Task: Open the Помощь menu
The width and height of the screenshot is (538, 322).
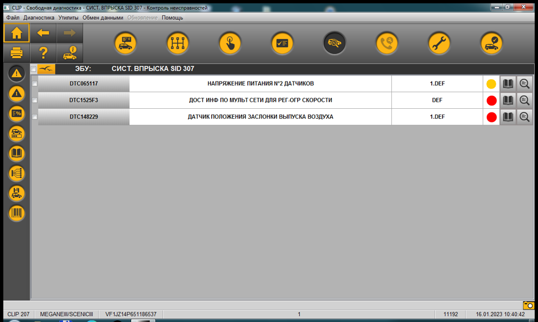Action: tap(172, 18)
